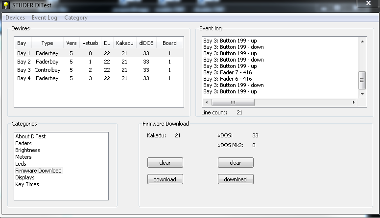Click vstusb value 3 in Bay 4 row
Image resolution: width=380 pixels, height=218 pixels.
[90, 78]
